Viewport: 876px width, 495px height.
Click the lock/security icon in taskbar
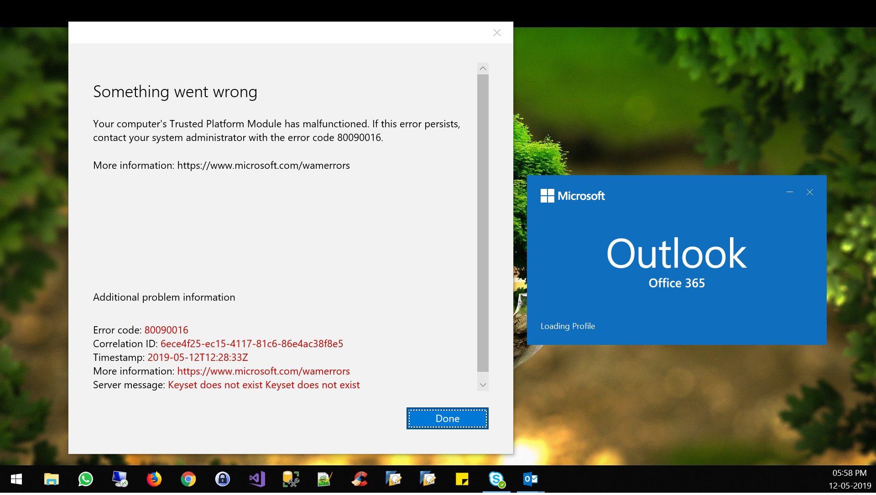click(x=223, y=479)
